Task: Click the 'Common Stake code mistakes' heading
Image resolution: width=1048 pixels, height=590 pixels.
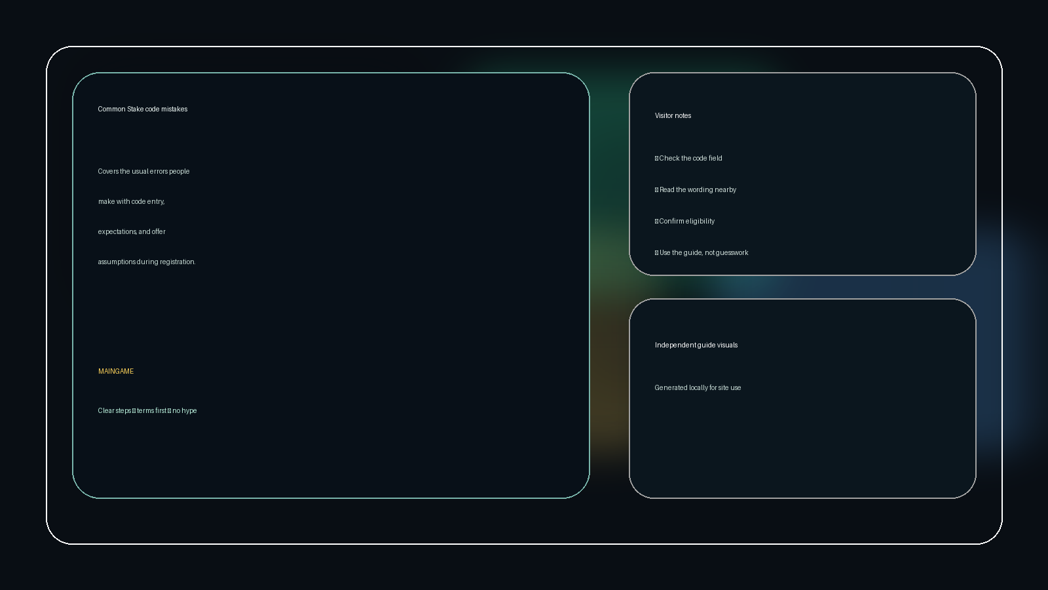Action: pos(143,109)
